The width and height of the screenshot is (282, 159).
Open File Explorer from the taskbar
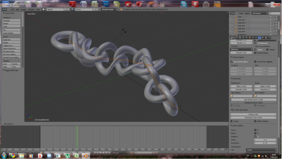tap(22, 156)
